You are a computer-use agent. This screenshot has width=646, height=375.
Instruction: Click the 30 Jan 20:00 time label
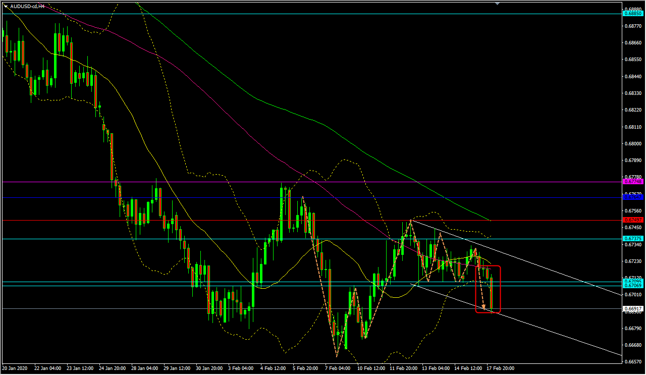click(x=210, y=368)
